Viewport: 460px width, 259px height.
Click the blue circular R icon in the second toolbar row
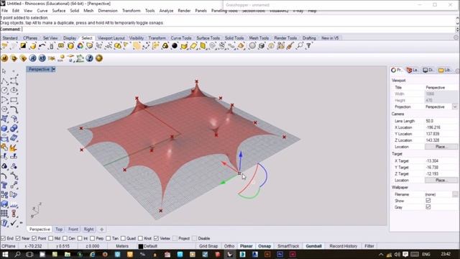pos(32,58)
